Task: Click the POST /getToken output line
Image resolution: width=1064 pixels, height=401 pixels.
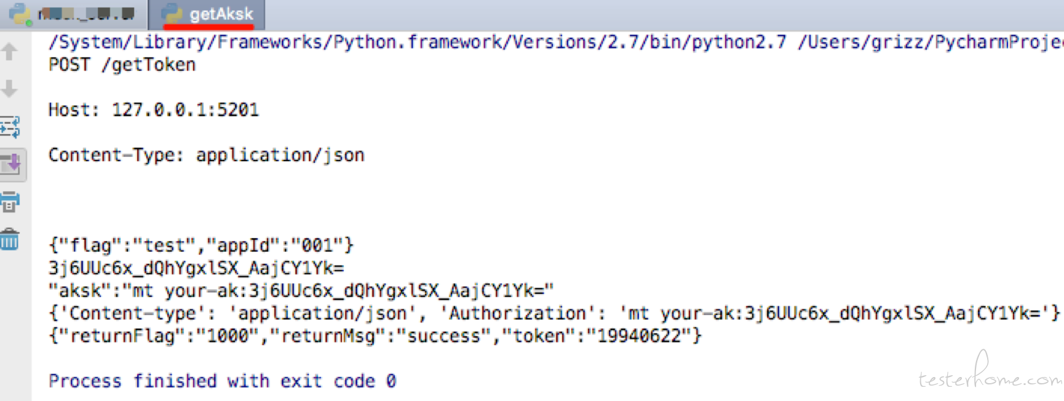Action: tap(122, 65)
